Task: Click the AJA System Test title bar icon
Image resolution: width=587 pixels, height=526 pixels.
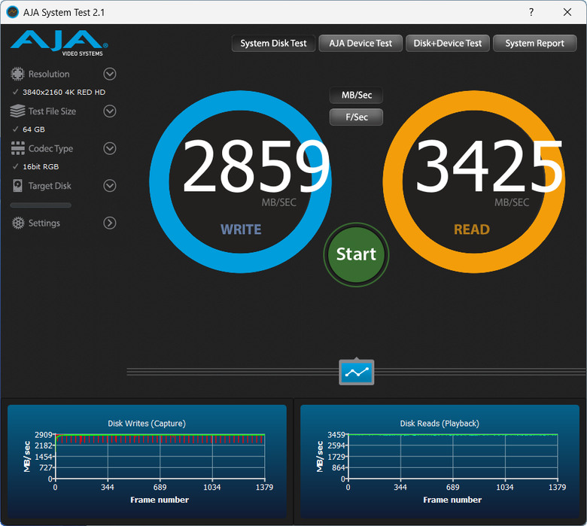Action: point(12,12)
